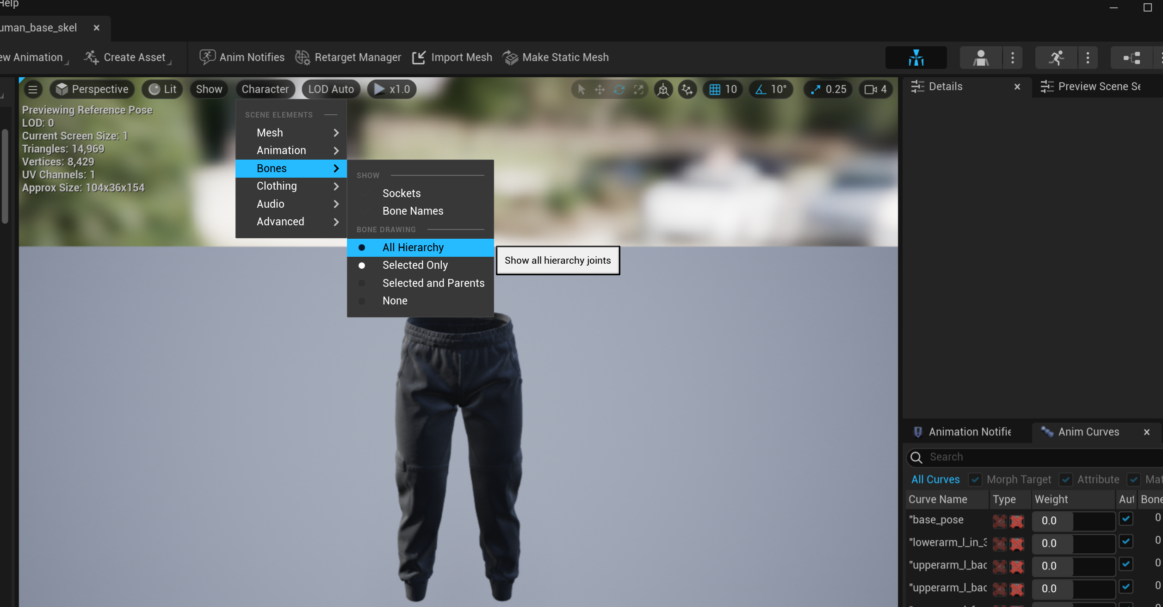This screenshot has height=607, width=1163.
Task: Switch to Skeletal Mesh mode icon
Action: tap(980, 58)
